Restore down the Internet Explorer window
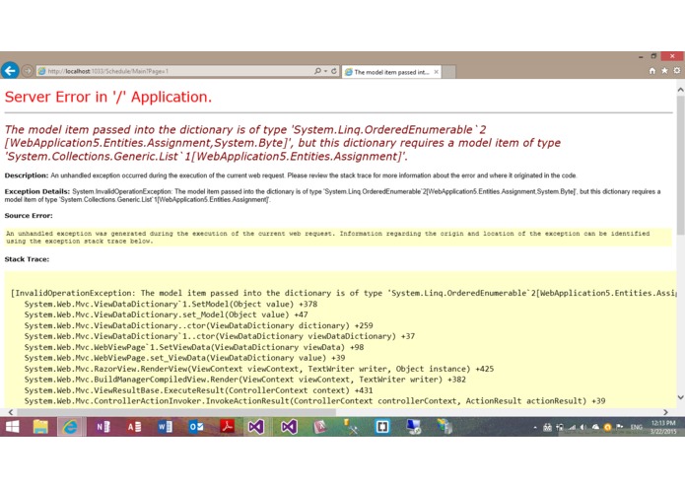This screenshot has height=487, width=685. [653, 56]
